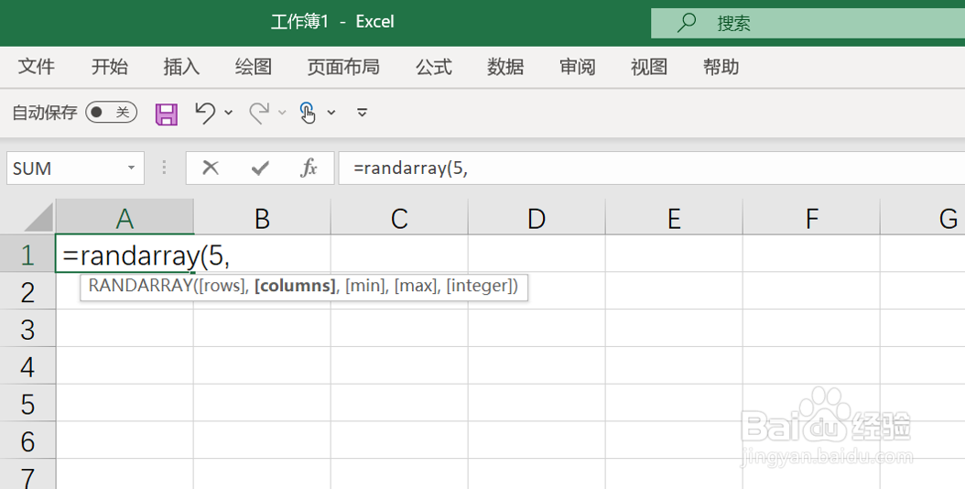Click the RANDARRAY function name in tooltip
965x489 pixels.
pos(141,286)
